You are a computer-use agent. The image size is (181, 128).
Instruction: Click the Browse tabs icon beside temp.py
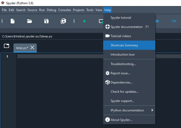(6, 46)
